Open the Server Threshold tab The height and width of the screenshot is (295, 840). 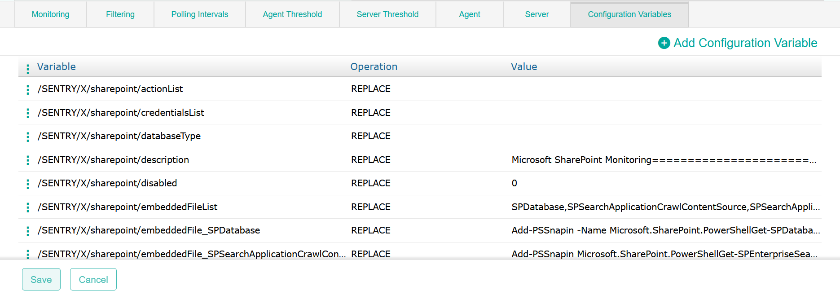coord(387,14)
